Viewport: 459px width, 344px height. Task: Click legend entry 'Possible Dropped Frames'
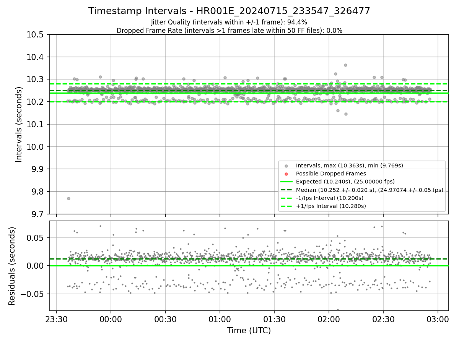click(331, 174)
